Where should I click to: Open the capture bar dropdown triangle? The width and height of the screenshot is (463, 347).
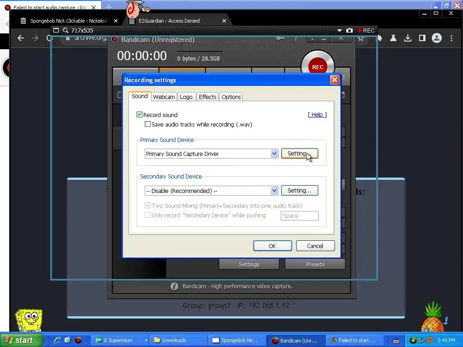340,30
